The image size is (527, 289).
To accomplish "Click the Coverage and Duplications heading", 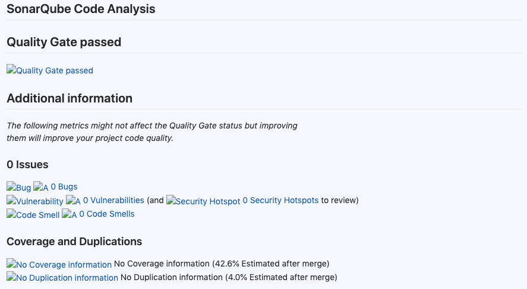I will click(74, 242).
